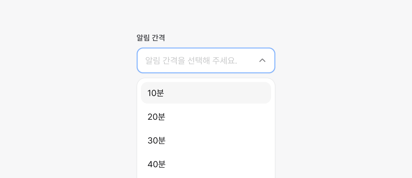Choose the ten-minute 10분 interval
This screenshot has width=412, height=178.
[206, 93]
